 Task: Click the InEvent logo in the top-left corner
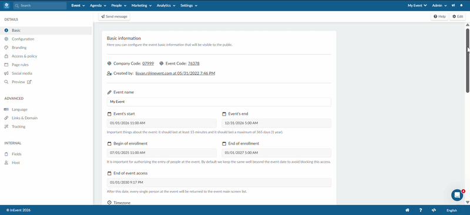pyautogui.click(x=6, y=5)
